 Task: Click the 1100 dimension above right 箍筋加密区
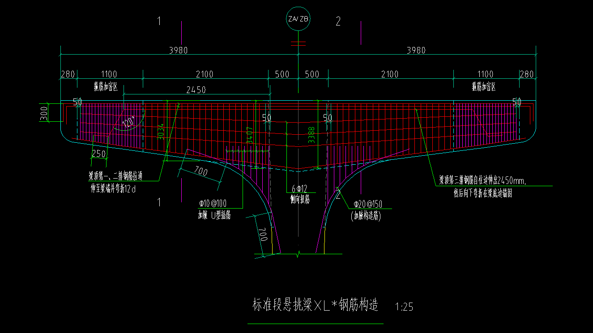(x=485, y=74)
